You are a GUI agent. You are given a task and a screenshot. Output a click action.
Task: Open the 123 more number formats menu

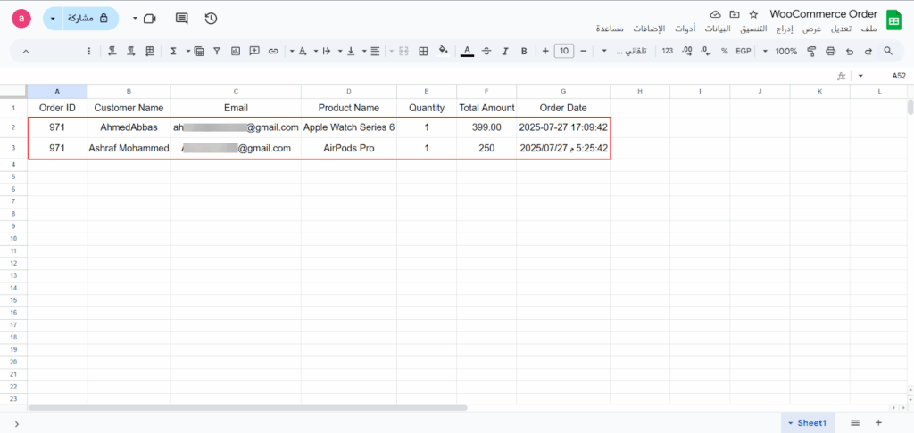(x=668, y=51)
